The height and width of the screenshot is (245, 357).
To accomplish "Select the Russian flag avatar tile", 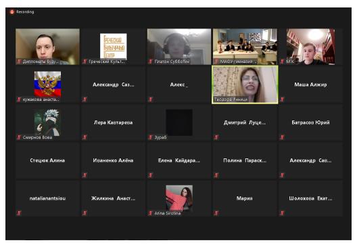I will coord(47,85).
